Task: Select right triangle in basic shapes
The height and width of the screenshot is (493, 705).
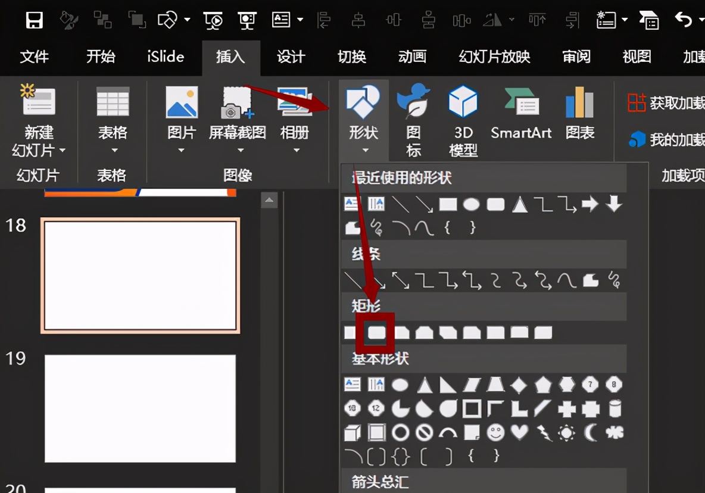Action: [448, 385]
